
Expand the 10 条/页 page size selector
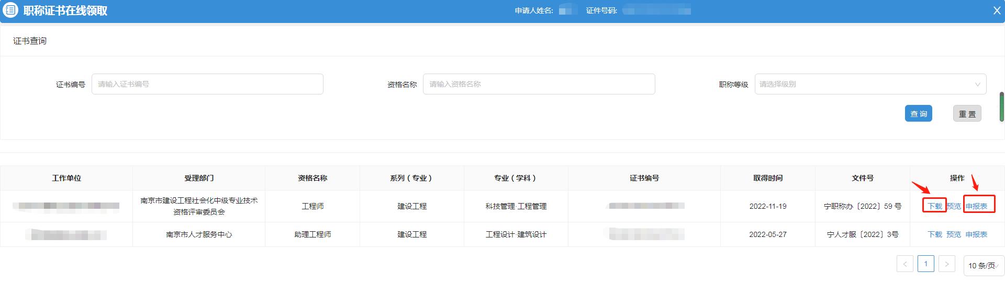click(984, 265)
